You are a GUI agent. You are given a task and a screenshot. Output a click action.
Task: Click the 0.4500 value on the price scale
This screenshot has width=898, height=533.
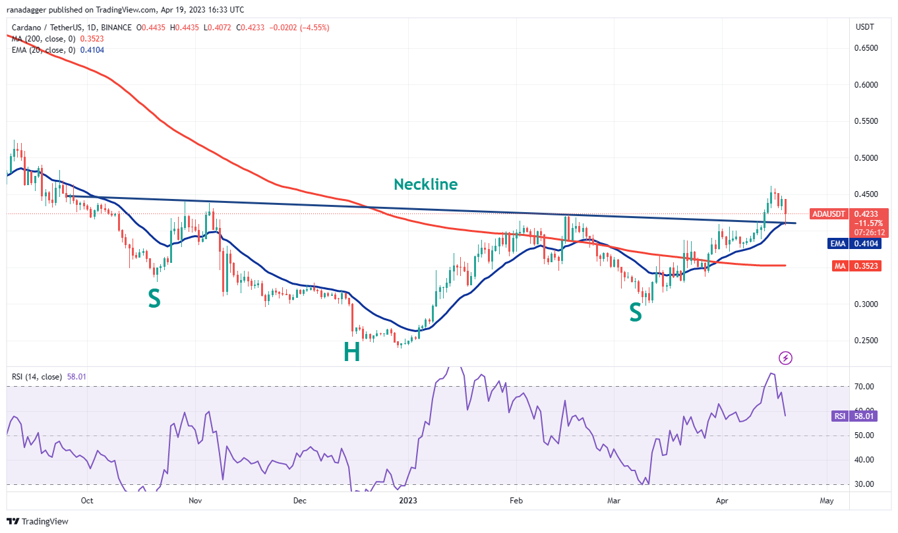pos(868,194)
